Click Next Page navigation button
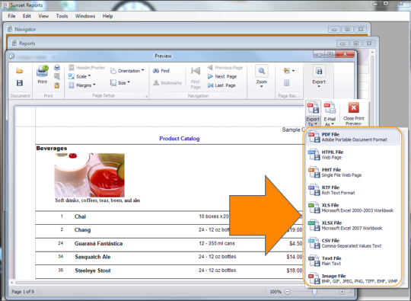This screenshot has height=301, width=411. (x=222, y=76)
